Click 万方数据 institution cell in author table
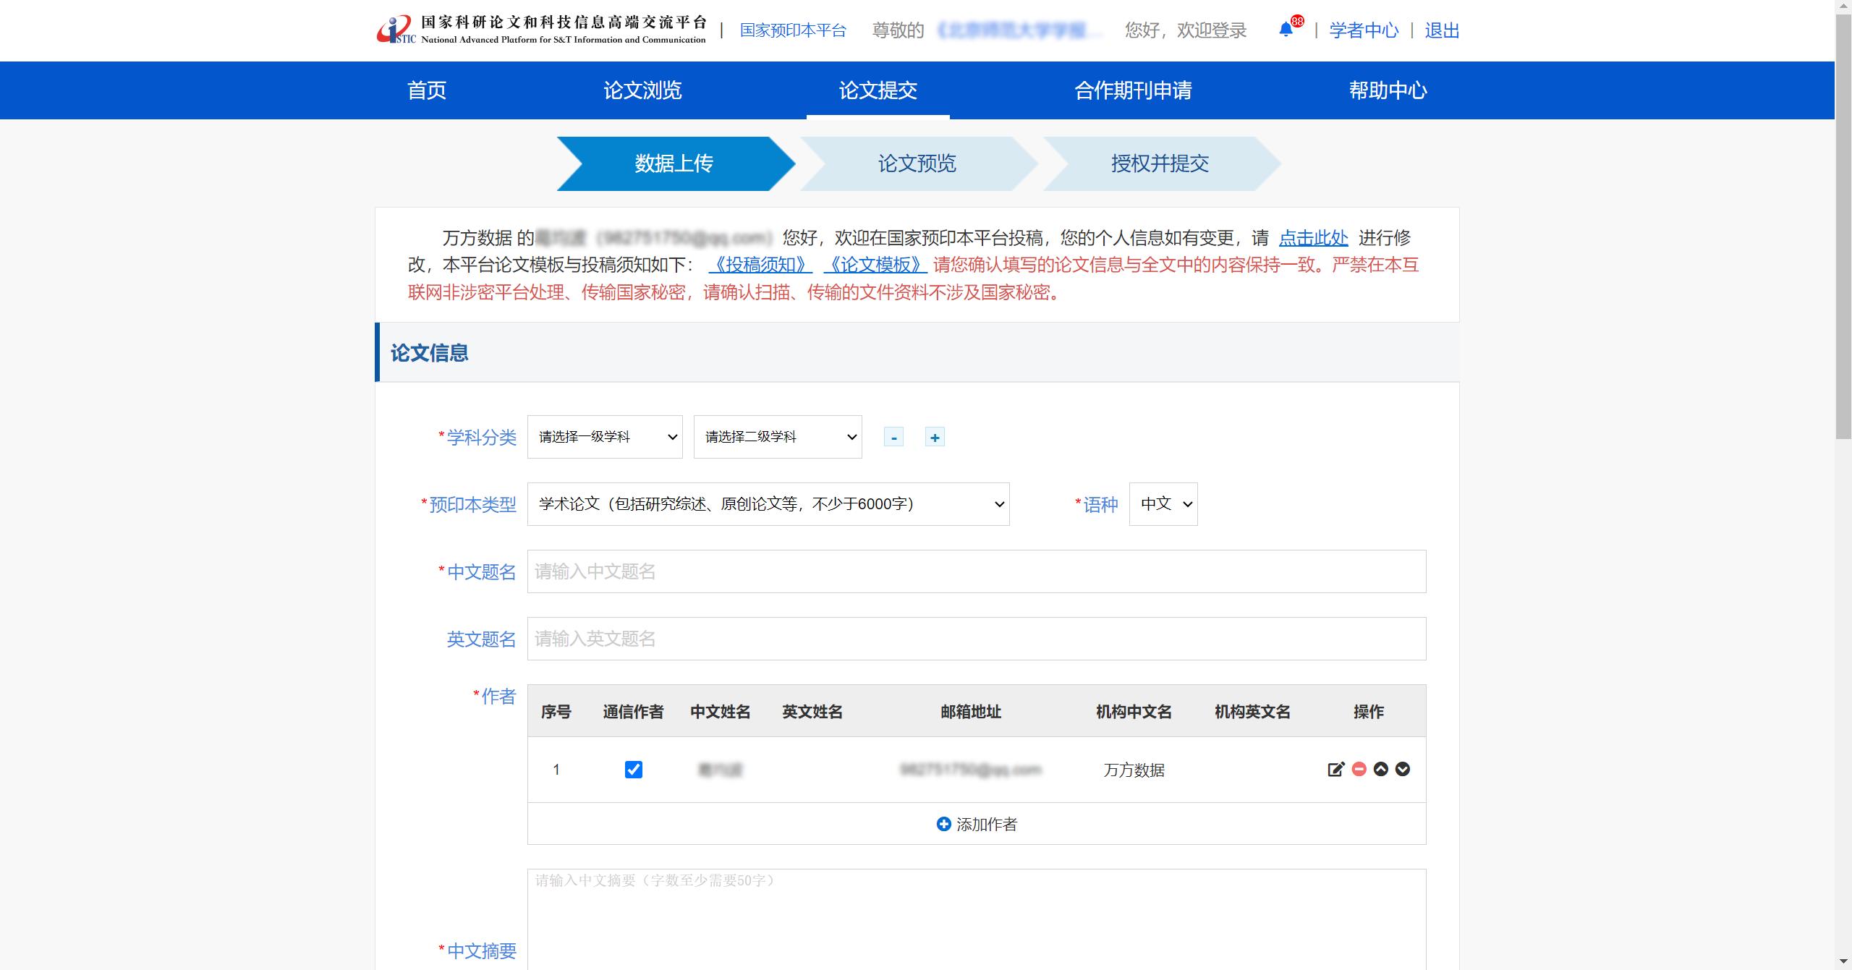 1134,770
